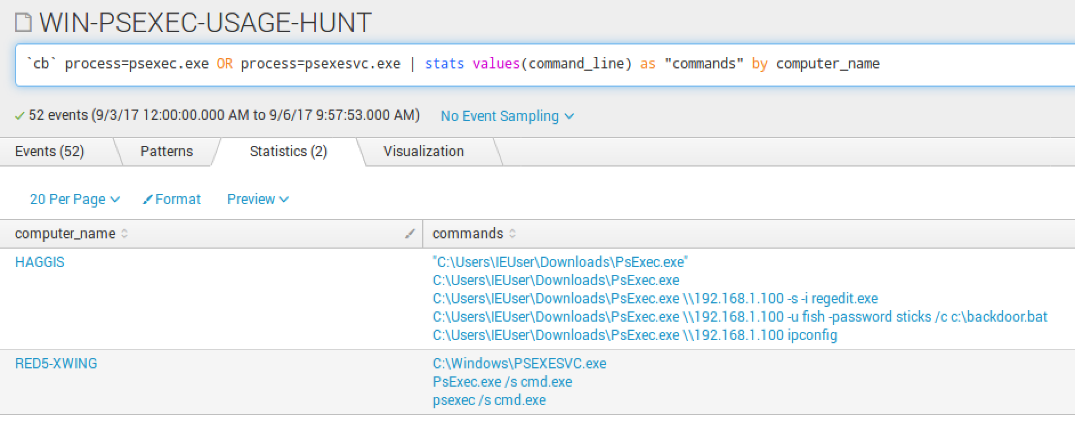Screen dimensions: 1075x430
Task: Select the C:\Windows\PSEXESVC.exe command value
Action: 519,363
